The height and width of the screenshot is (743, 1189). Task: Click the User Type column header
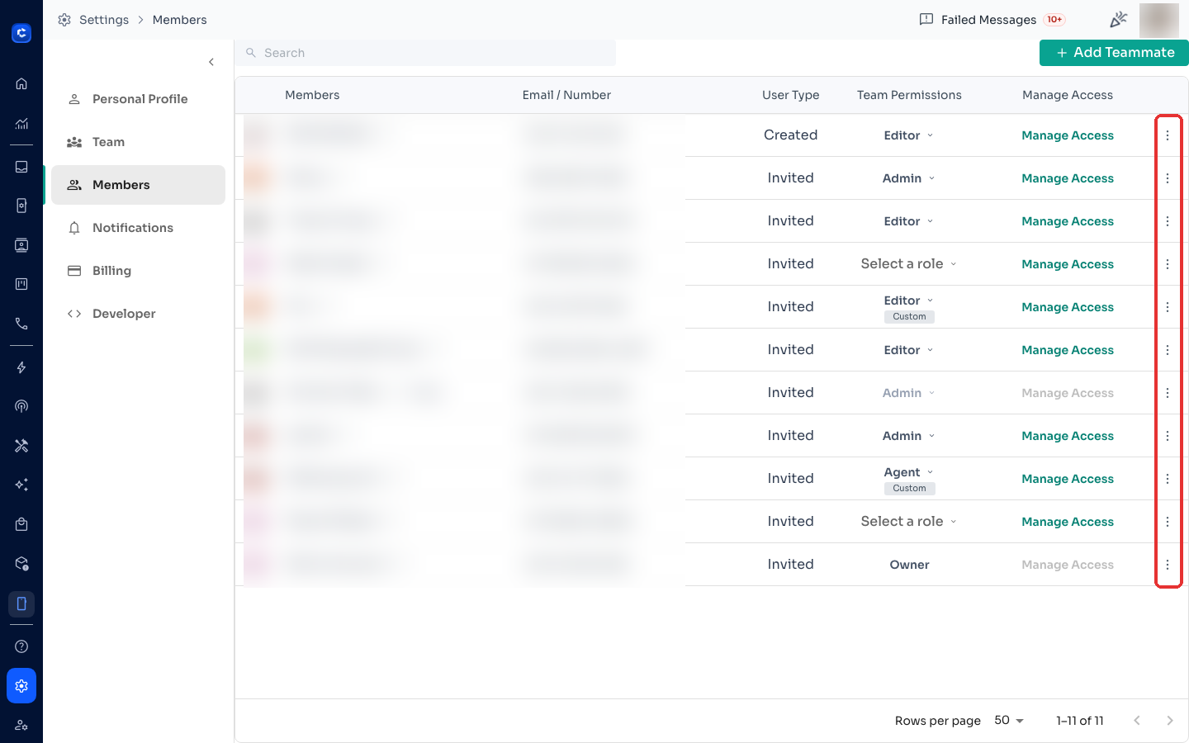coord(790,95)
